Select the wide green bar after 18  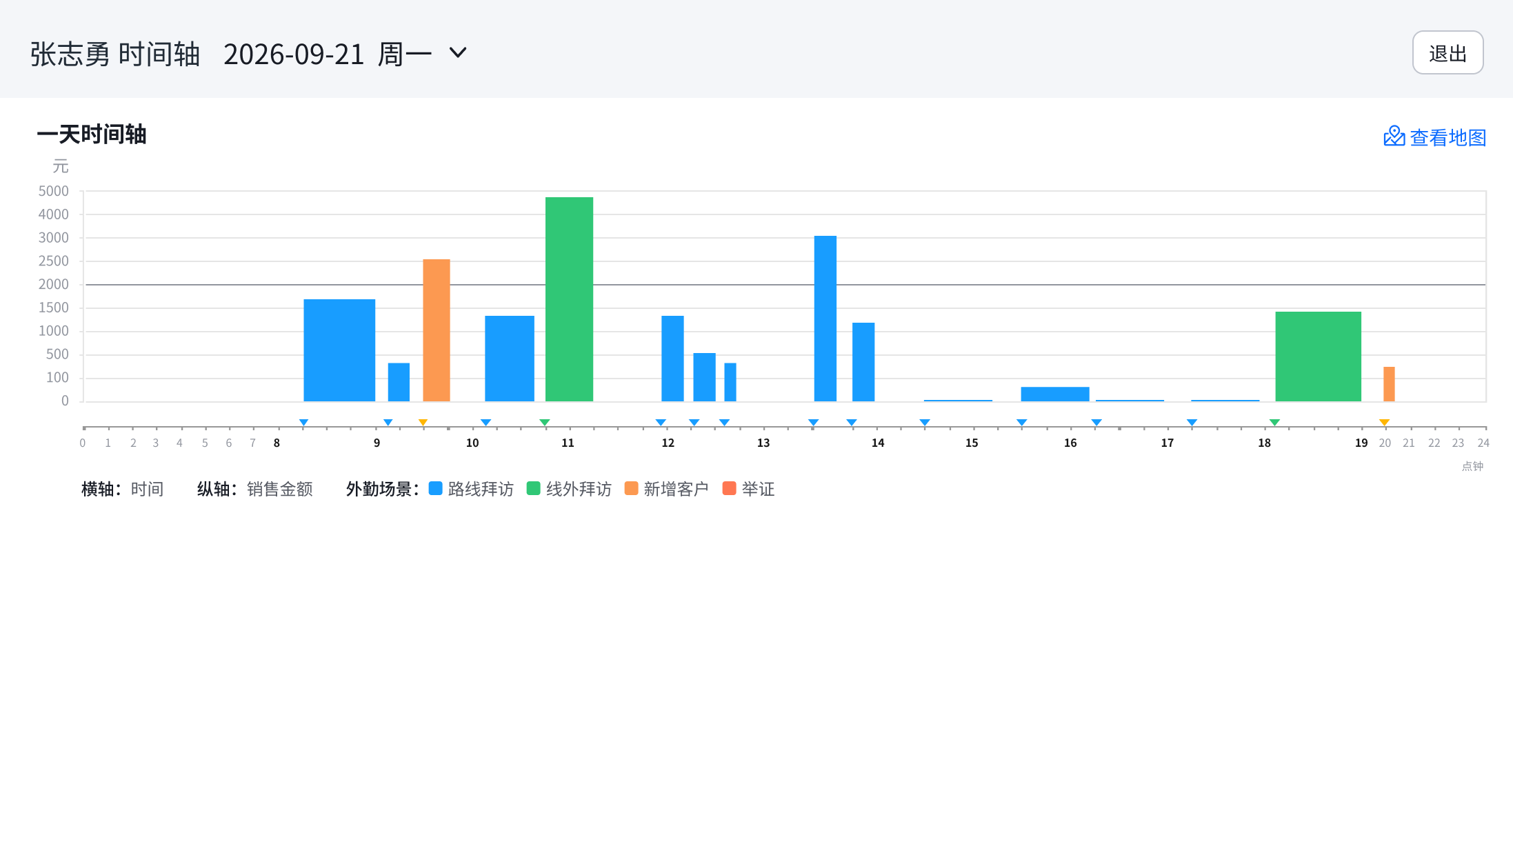coord(1319,356)
